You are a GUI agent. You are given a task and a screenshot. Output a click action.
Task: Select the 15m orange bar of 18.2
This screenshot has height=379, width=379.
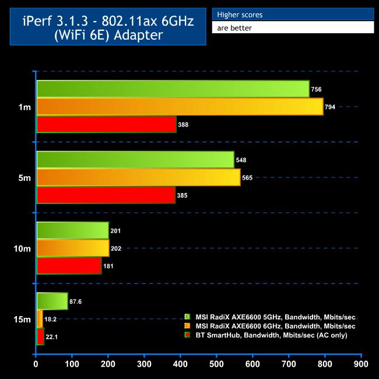(x=40, y=319)
